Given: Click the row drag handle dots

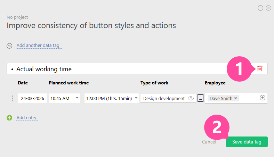Looking at the screenshot, I should coord(13,98).
